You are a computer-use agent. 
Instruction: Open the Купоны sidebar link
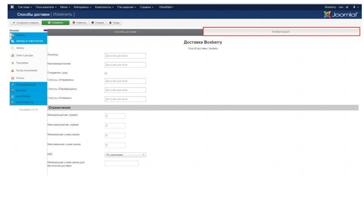click(20, 78)
